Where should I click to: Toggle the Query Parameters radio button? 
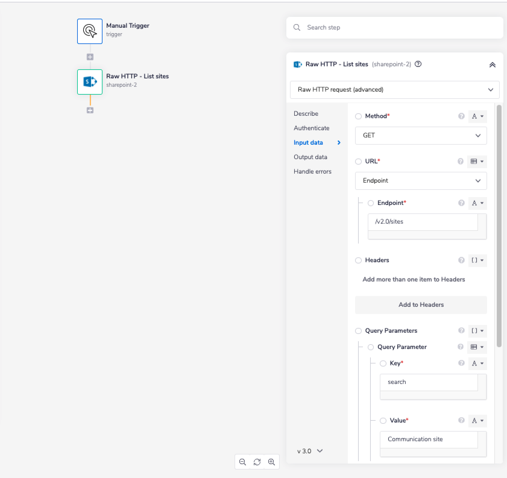pos(358,331)
